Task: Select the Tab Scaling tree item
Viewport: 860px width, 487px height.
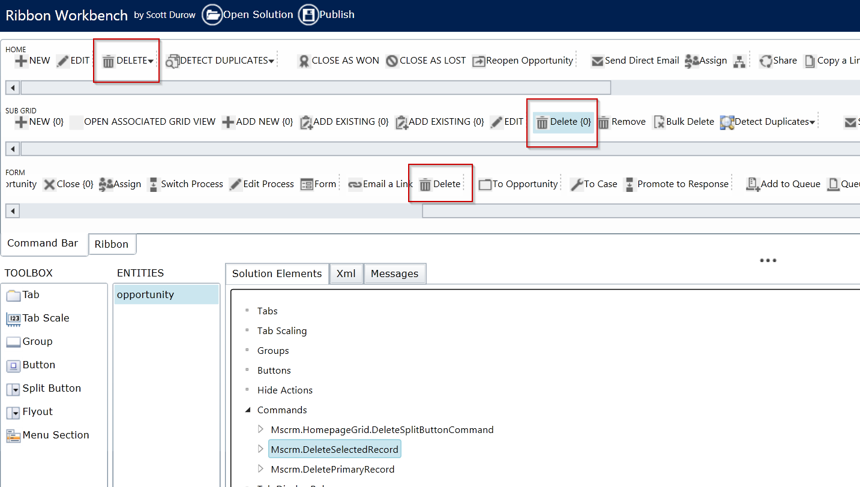Action: pos(282,330)
